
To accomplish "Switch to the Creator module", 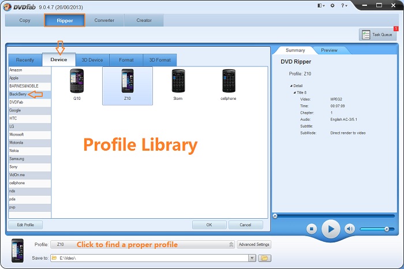I will click(144, 20).
